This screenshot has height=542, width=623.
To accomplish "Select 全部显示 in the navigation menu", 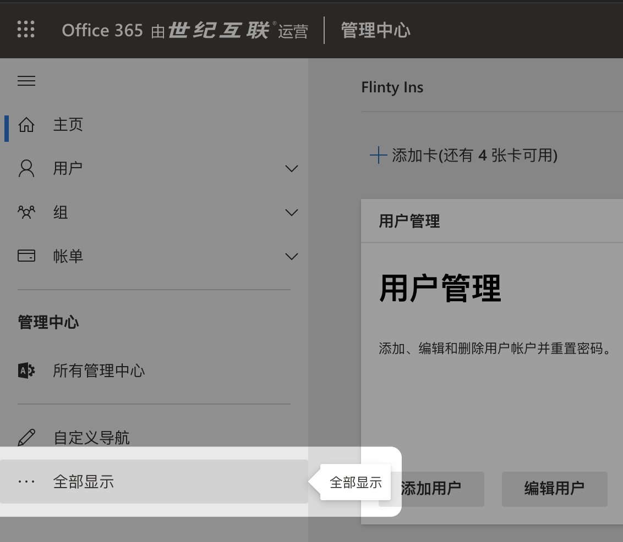I will [x=84, y=482].
